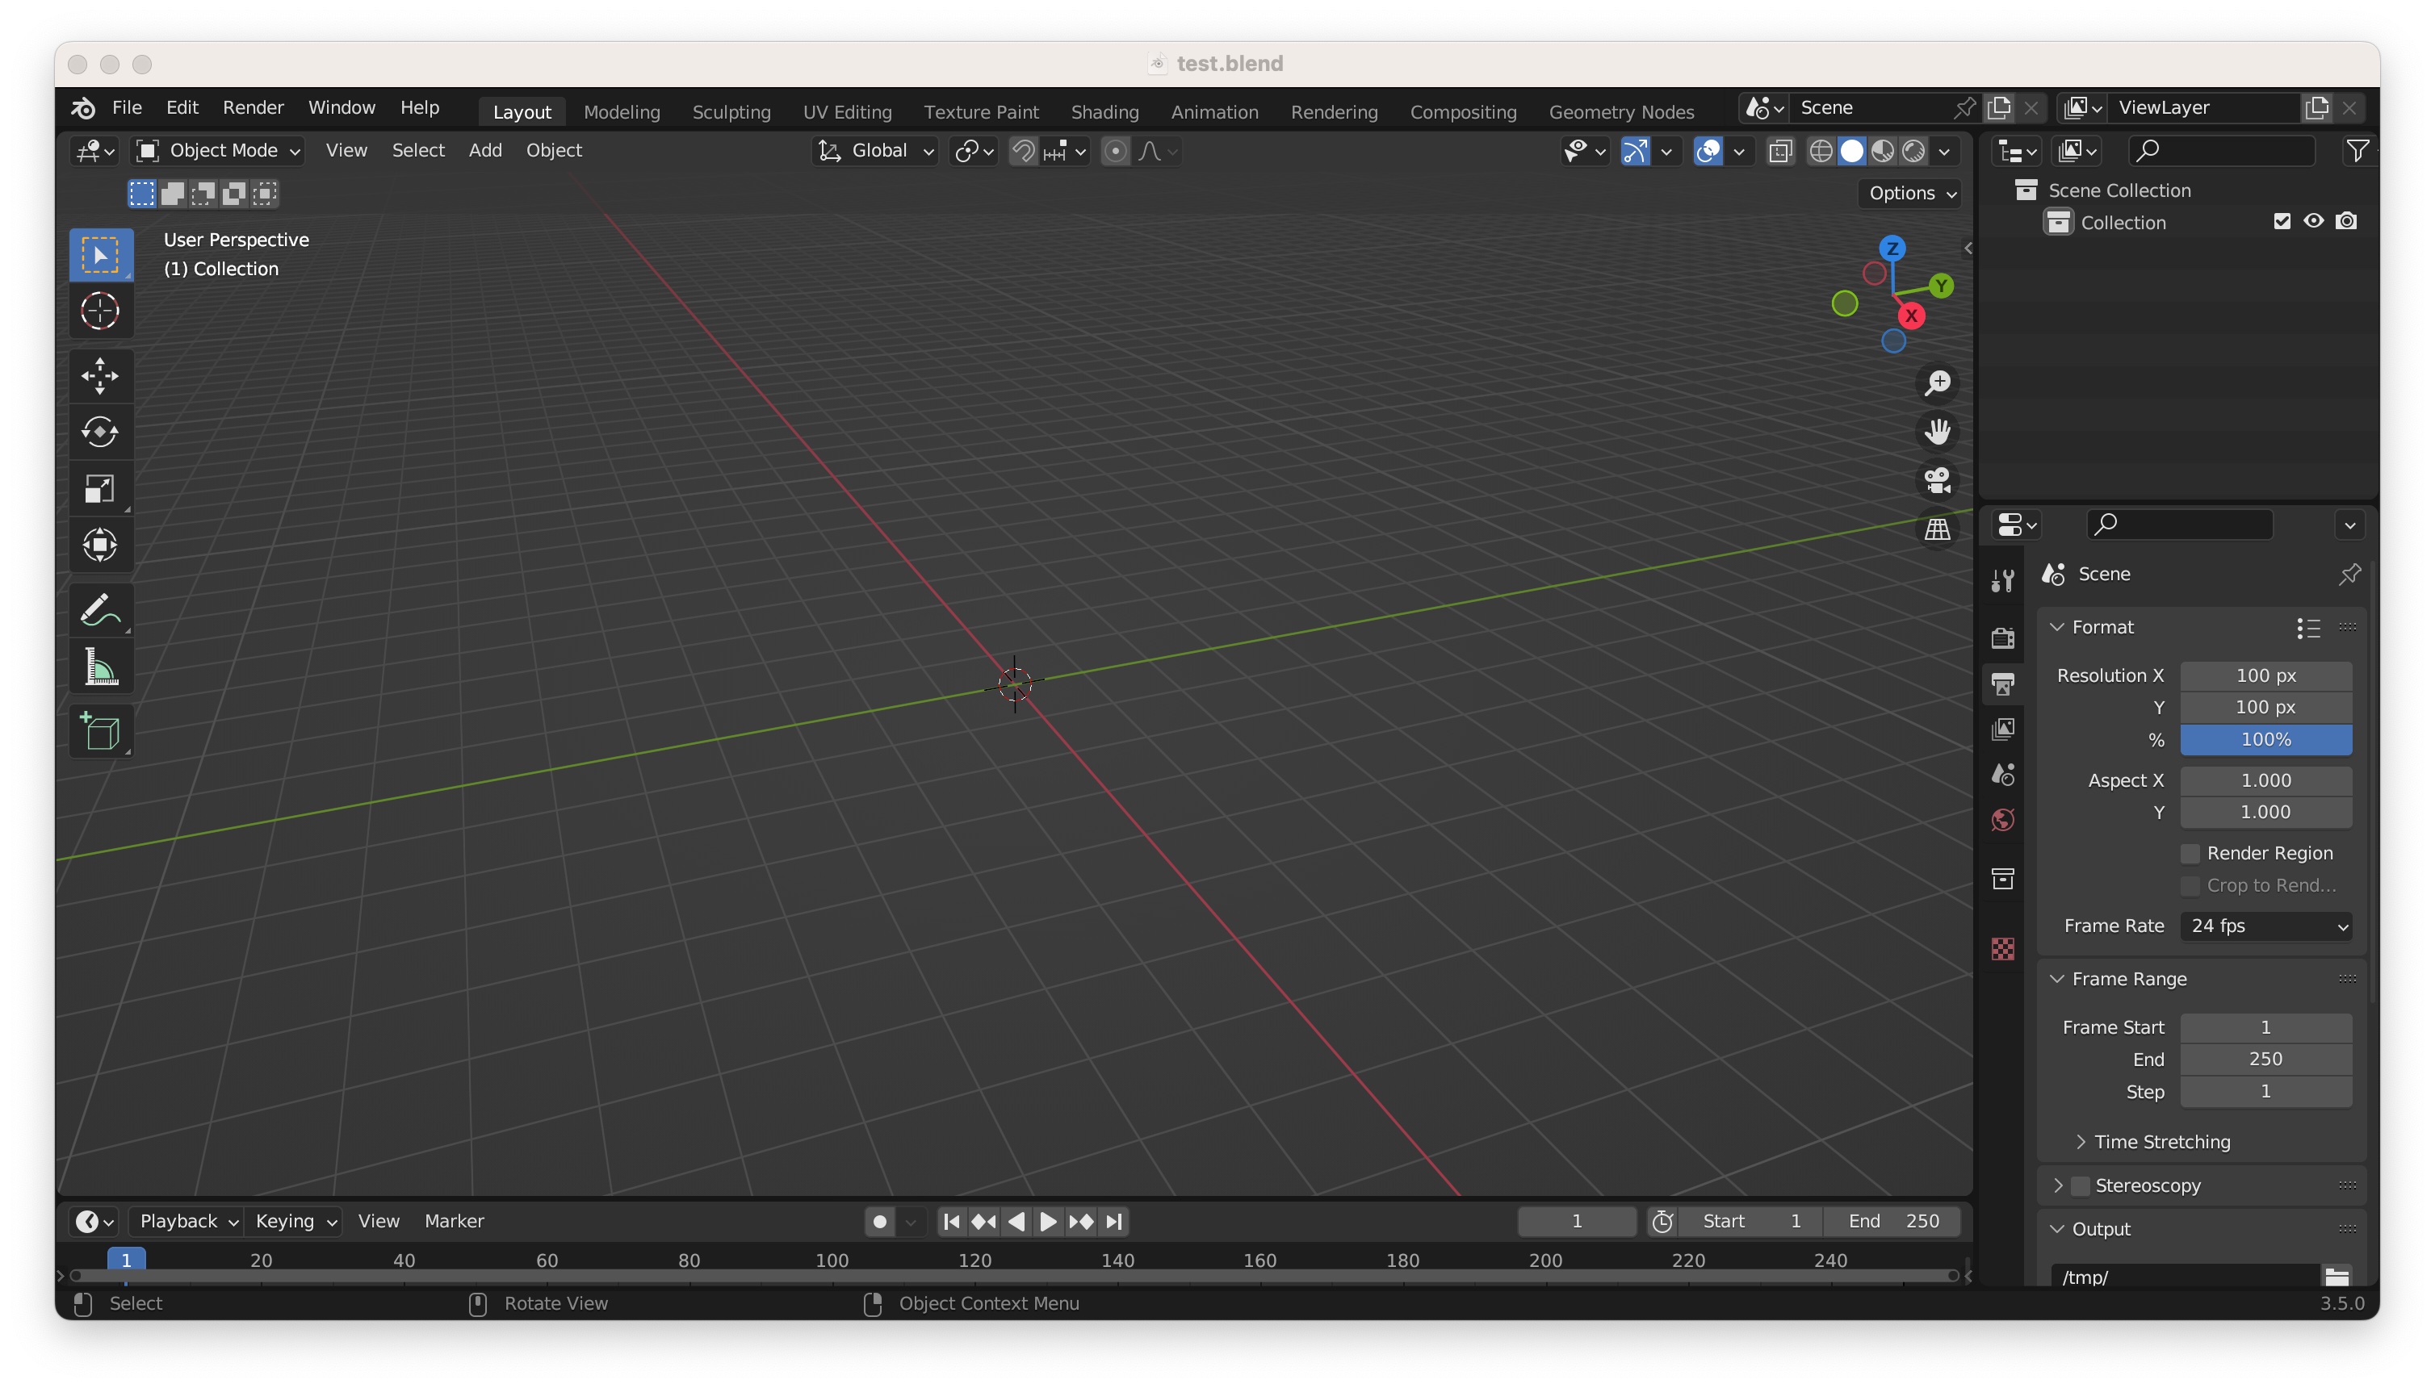This screenshot has width=2435, height=1388.
Task: Toggle proportional editing button
Action: pos(1114,151)
